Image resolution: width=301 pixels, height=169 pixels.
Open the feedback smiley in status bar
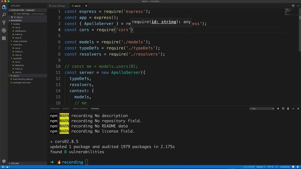click(x=293, y=167)
